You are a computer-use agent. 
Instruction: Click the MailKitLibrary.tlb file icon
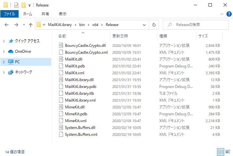pos(61,93)
